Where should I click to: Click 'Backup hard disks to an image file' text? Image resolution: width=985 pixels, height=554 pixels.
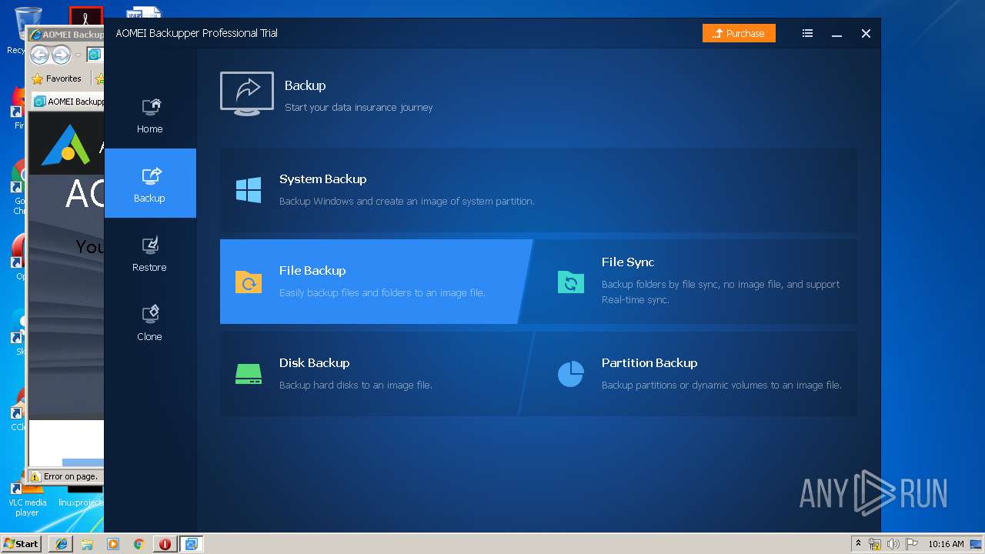(356, 385)
